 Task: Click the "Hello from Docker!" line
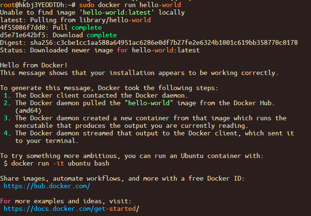[x=34, y=65]
